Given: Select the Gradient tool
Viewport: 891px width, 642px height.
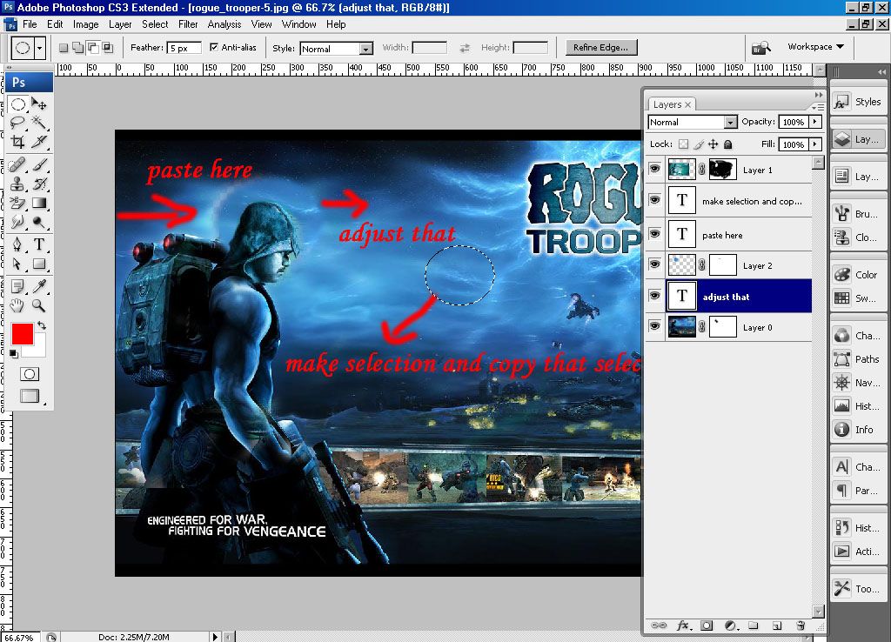Looking at the screenshot, I should point(38,203).
